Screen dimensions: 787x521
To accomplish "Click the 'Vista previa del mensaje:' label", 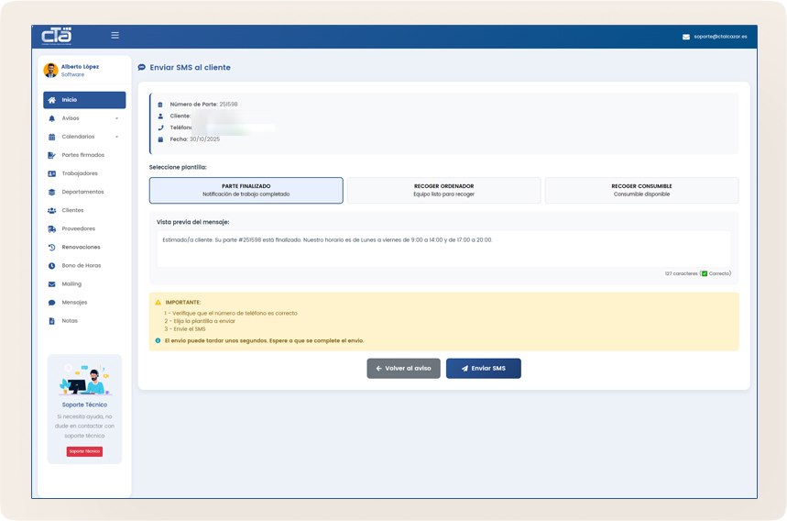I will point(192,222).
